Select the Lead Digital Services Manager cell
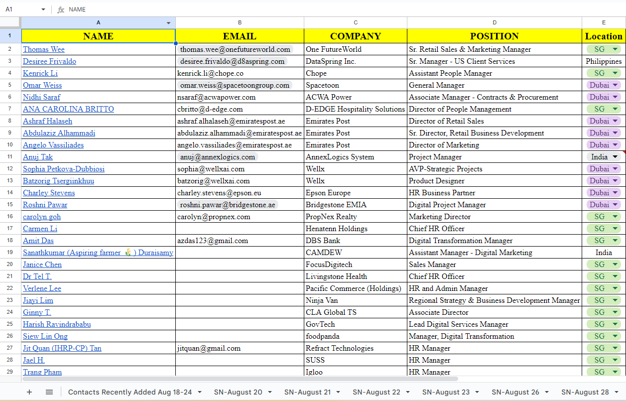 (495, 324)
